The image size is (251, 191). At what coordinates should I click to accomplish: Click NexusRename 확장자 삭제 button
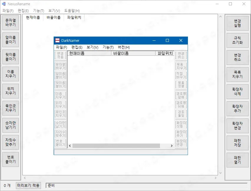[237, 92]
